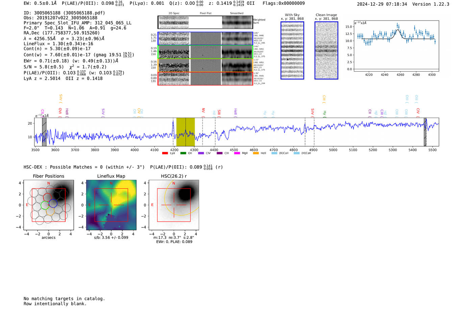Screen dimensions: 473x322
Task: Click the red fiber circle in Fiber Positions
Action: point(47,197)
